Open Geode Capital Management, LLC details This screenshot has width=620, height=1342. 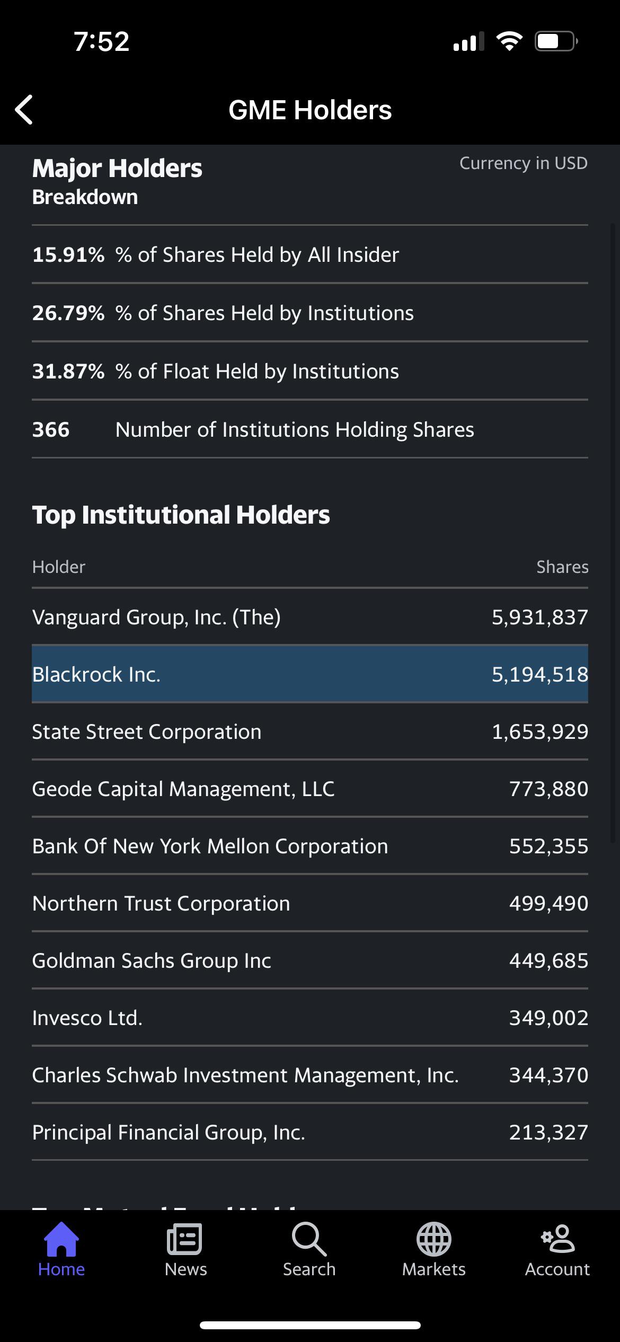[x=310, y=789]
